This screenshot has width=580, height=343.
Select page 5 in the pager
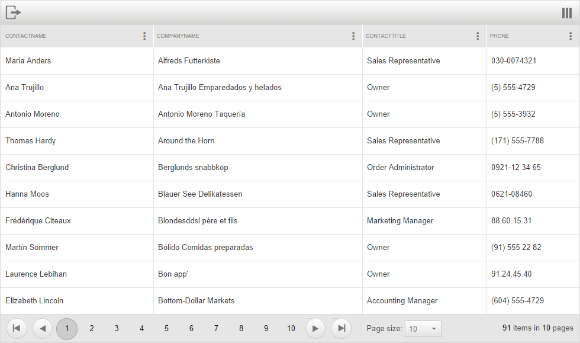[x=166, y=329]
